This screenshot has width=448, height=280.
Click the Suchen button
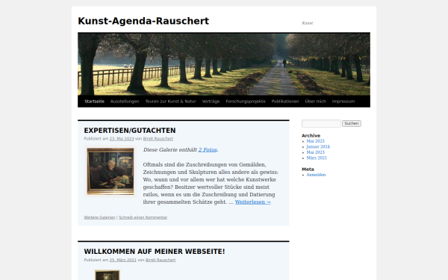point(352,123)
